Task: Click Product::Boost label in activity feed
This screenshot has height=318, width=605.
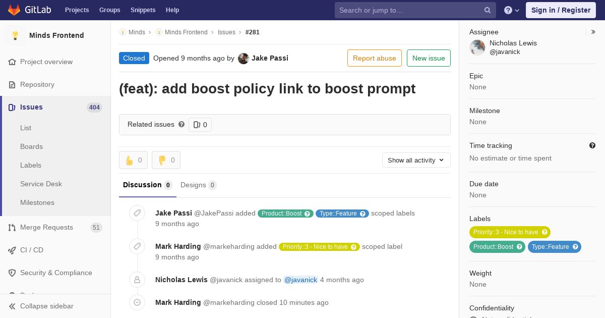Action: pyautogui.click(x=281, y=214)
